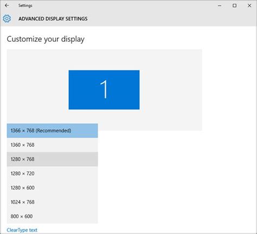Click the ADVANCED DISPLAY SETTINGS header
The width and height of the screenshot is (257, 234).
pyautogui.click(x=53, y=18)
